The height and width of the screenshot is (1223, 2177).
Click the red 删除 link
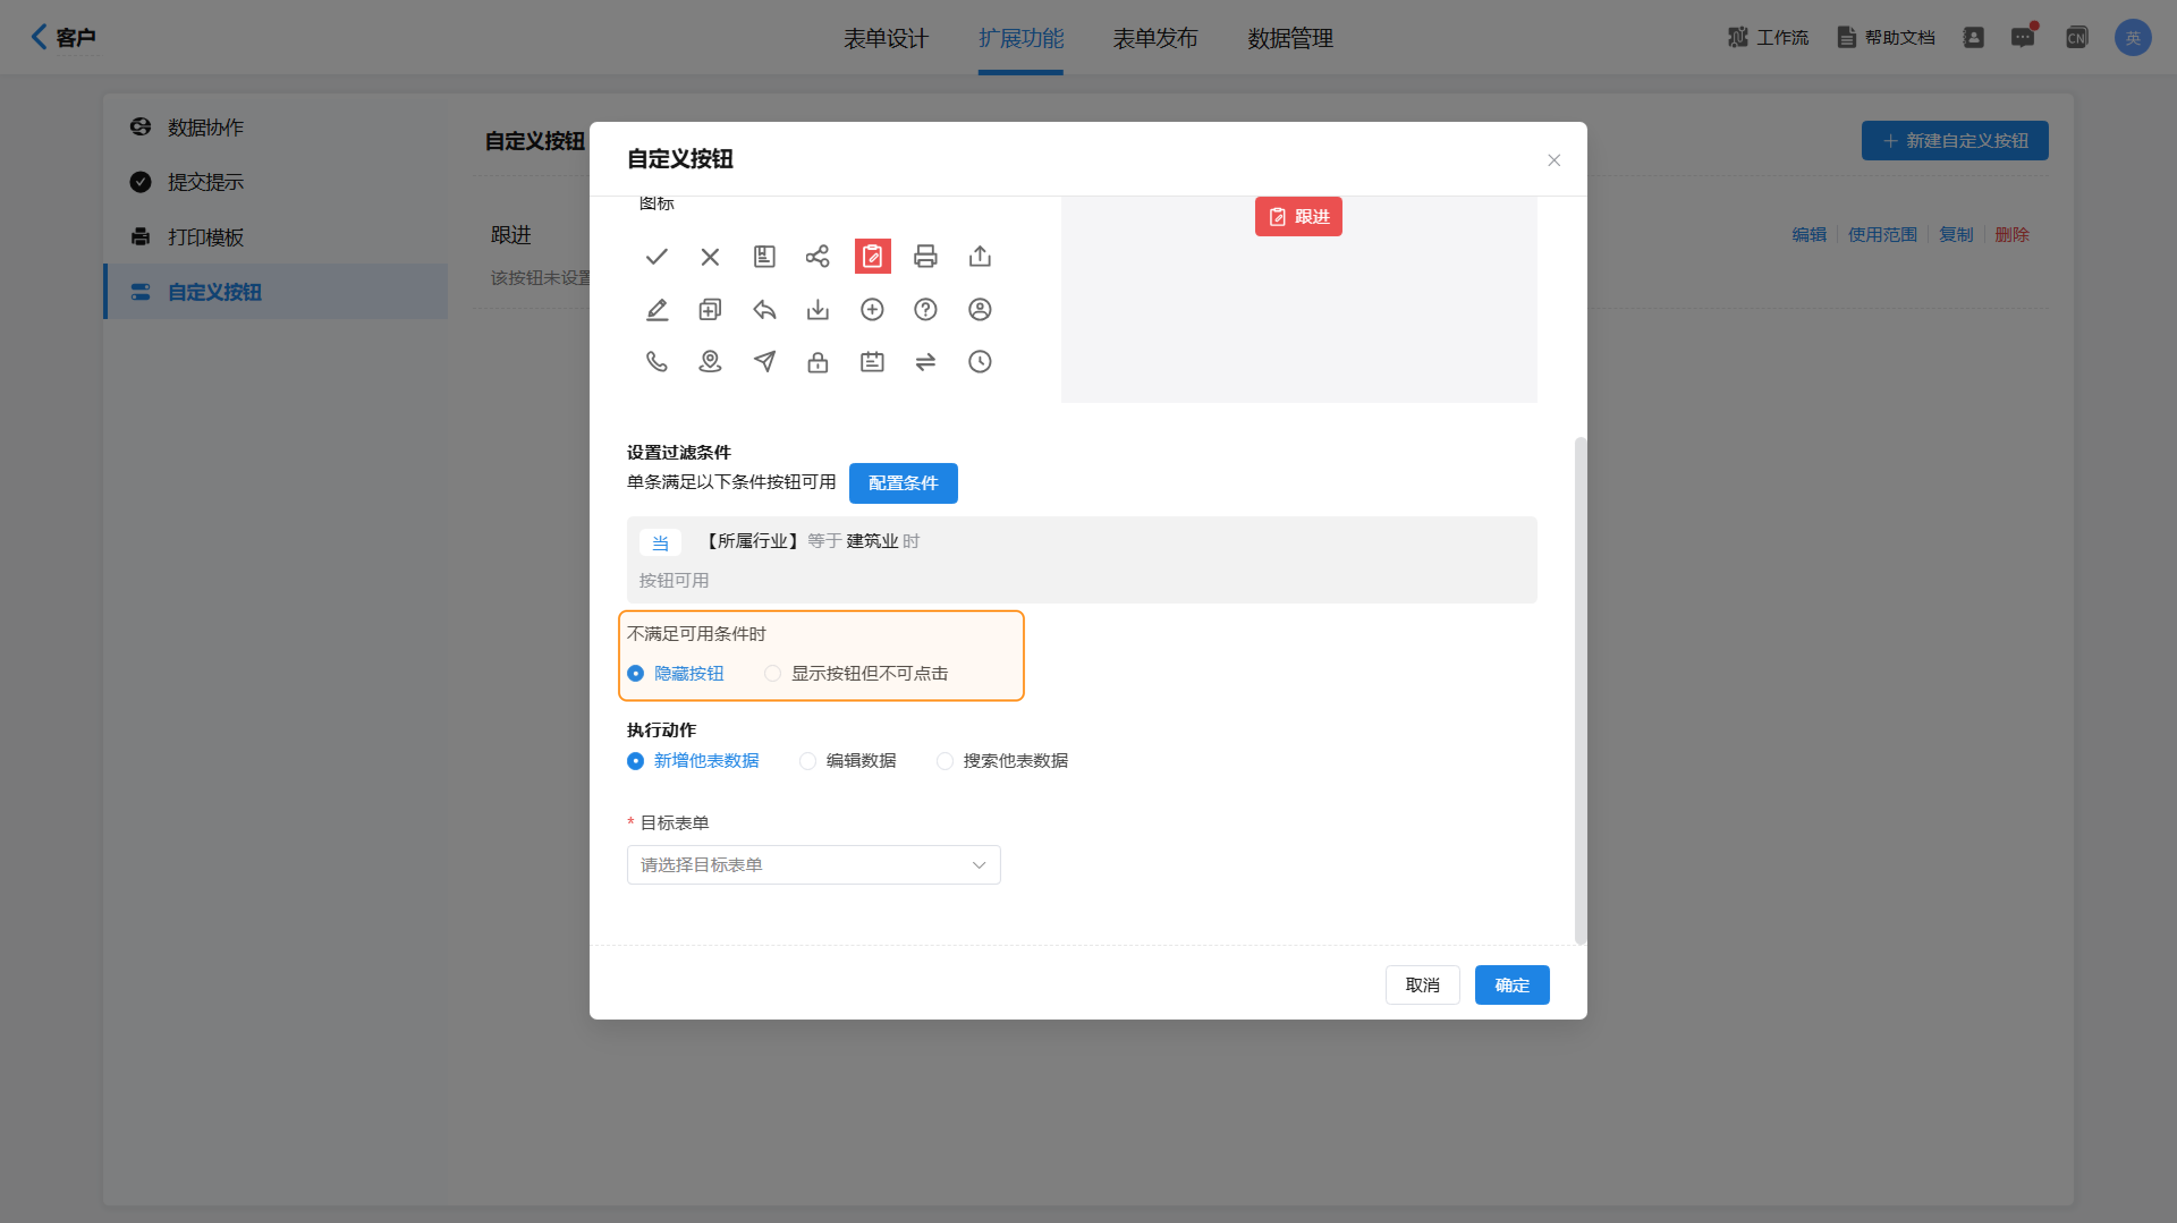pos(2011,234)
